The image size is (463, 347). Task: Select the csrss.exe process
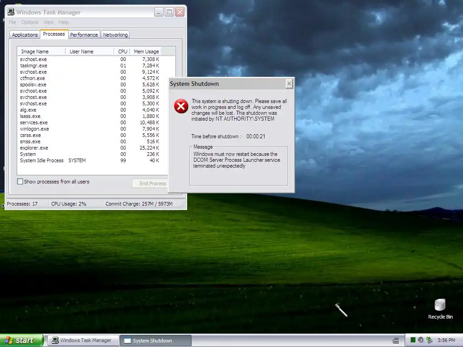point(90,135)
